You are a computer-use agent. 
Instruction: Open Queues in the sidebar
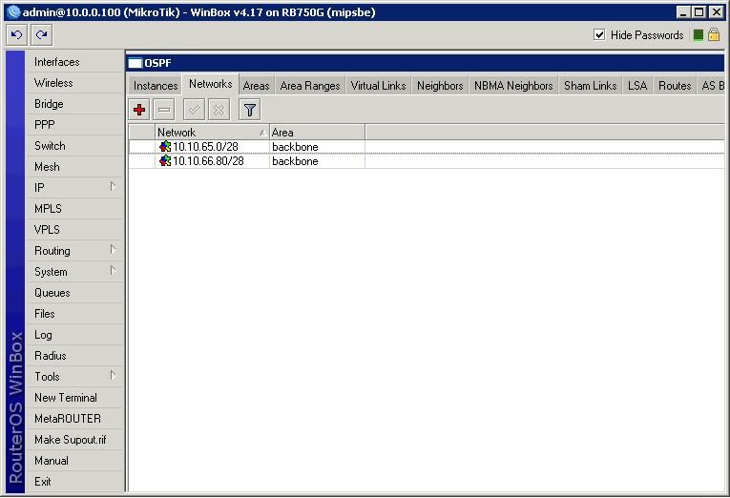74,293
